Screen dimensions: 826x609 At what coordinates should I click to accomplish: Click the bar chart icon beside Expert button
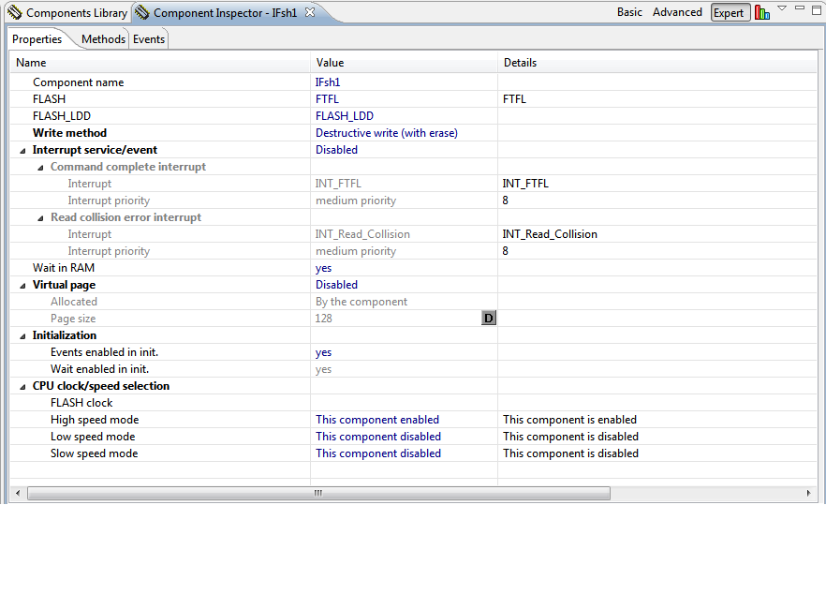[x=762, y=12]
